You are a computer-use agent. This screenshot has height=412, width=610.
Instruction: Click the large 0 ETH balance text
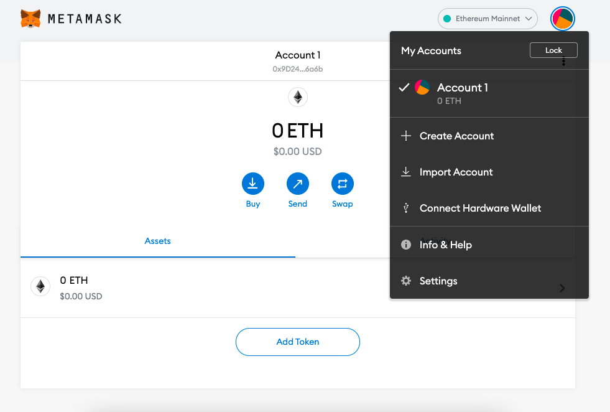[298, 131]
